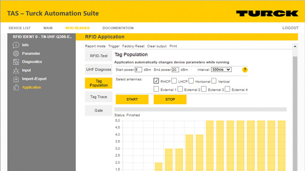This screenshot has height=171, width=305.
Task: Click the Input download icon
Action: (x=16, y=70)
